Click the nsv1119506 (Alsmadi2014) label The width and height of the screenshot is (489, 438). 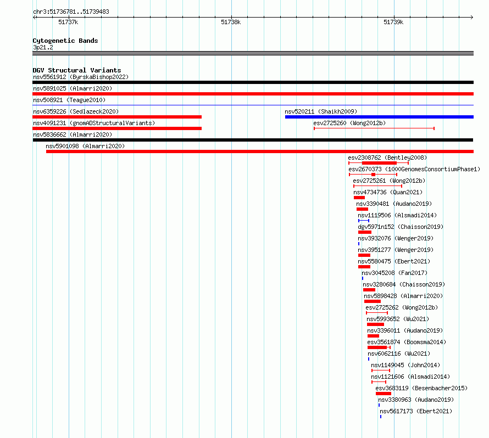click(397, 215)
